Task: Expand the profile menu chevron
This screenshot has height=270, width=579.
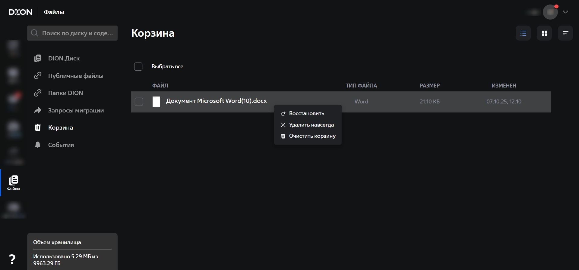Action: 565,12
